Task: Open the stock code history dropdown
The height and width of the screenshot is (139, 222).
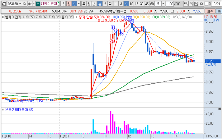Action: [x=20, y=4]
